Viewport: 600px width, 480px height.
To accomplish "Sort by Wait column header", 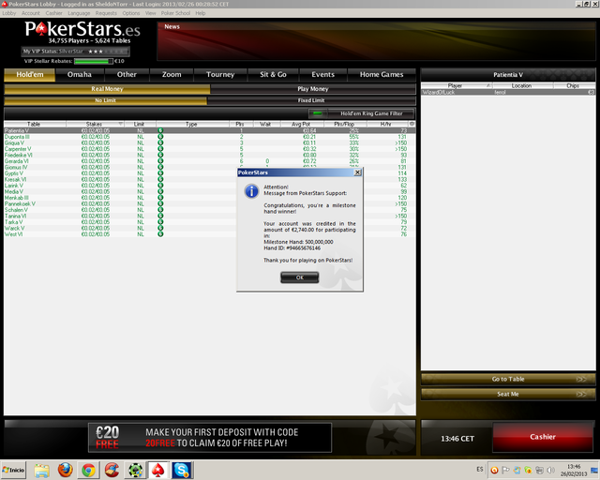I will click(266, 124).
